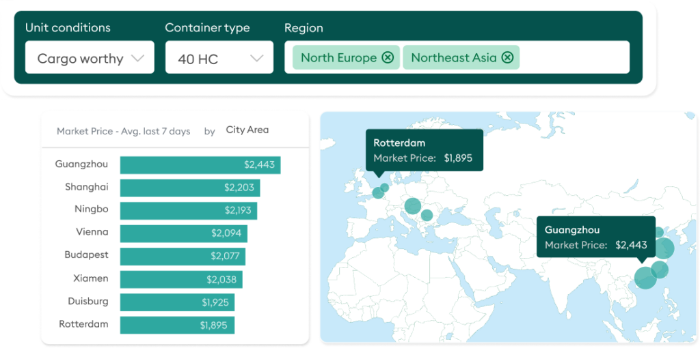Open the Unit conditions dropdown
This screenshot has width=700, height=348.
(x=90, y=58)
